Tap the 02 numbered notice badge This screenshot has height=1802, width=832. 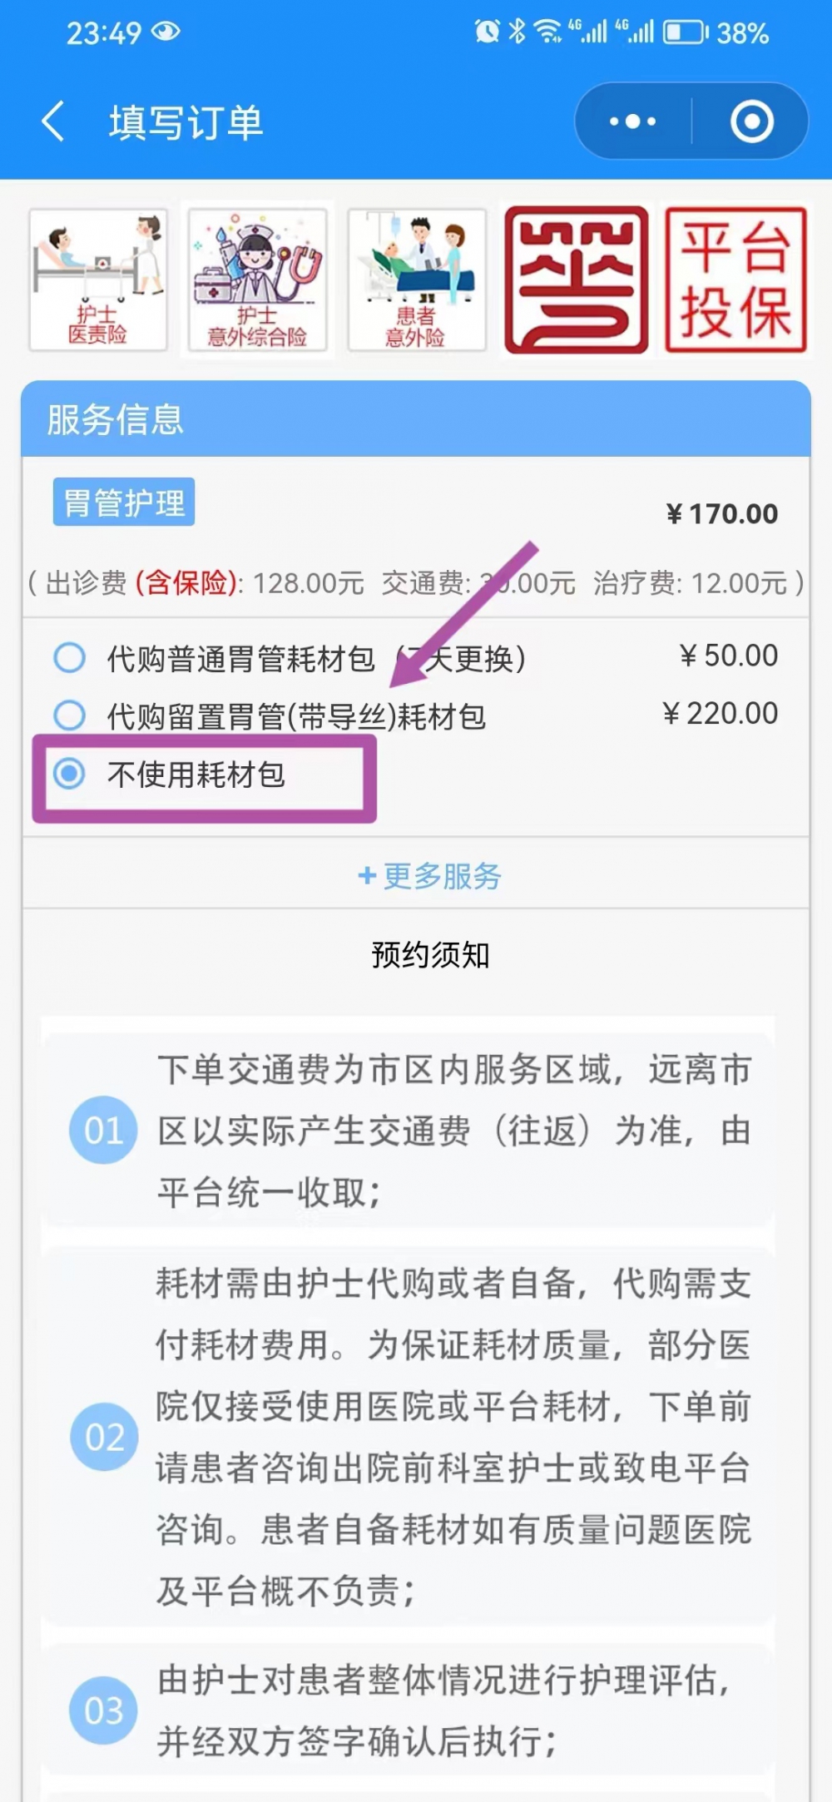pyautogui.click(x=104, y=1437)
